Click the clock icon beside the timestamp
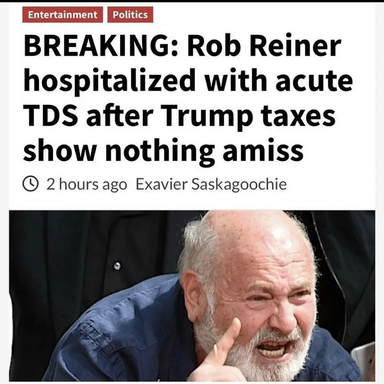 coord(30,184)
